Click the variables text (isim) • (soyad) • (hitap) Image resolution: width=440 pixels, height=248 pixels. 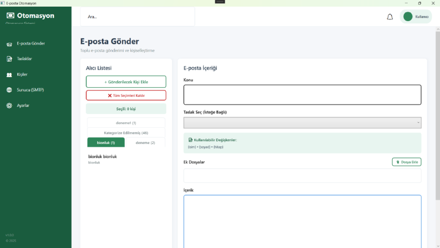point(205,147)
